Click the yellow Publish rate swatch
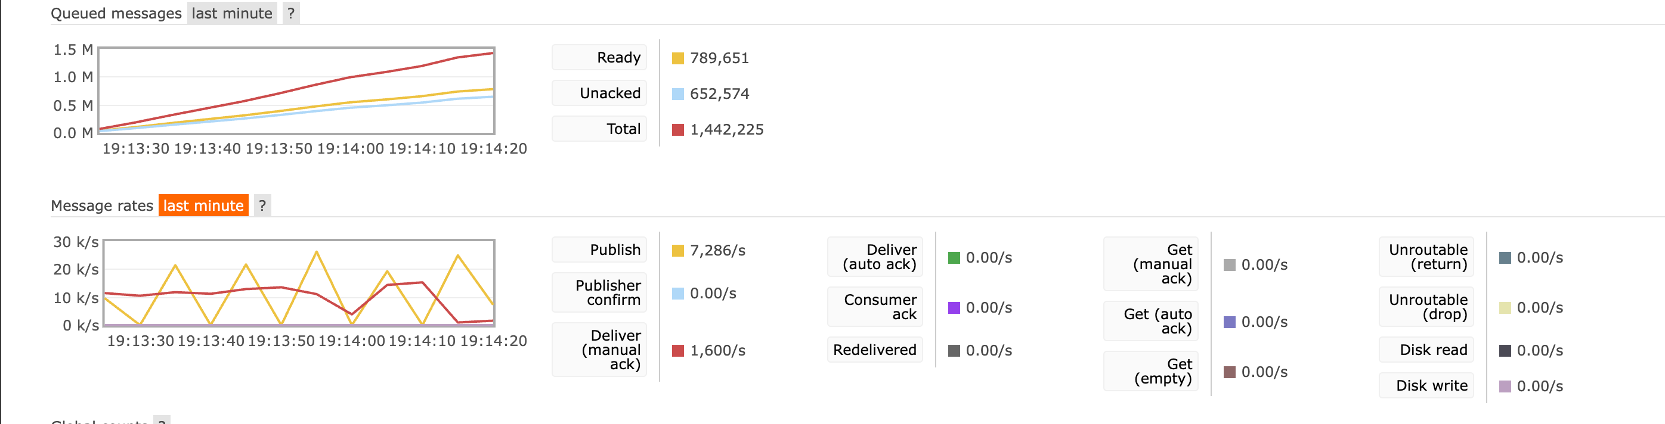1665x424 pixels. coord(677,250)
